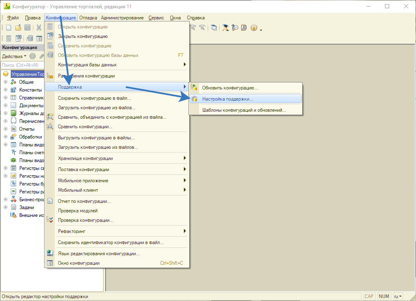The image size is (416, 301).
Task: Expand the Задачи tree node
Action: (6, 207)
